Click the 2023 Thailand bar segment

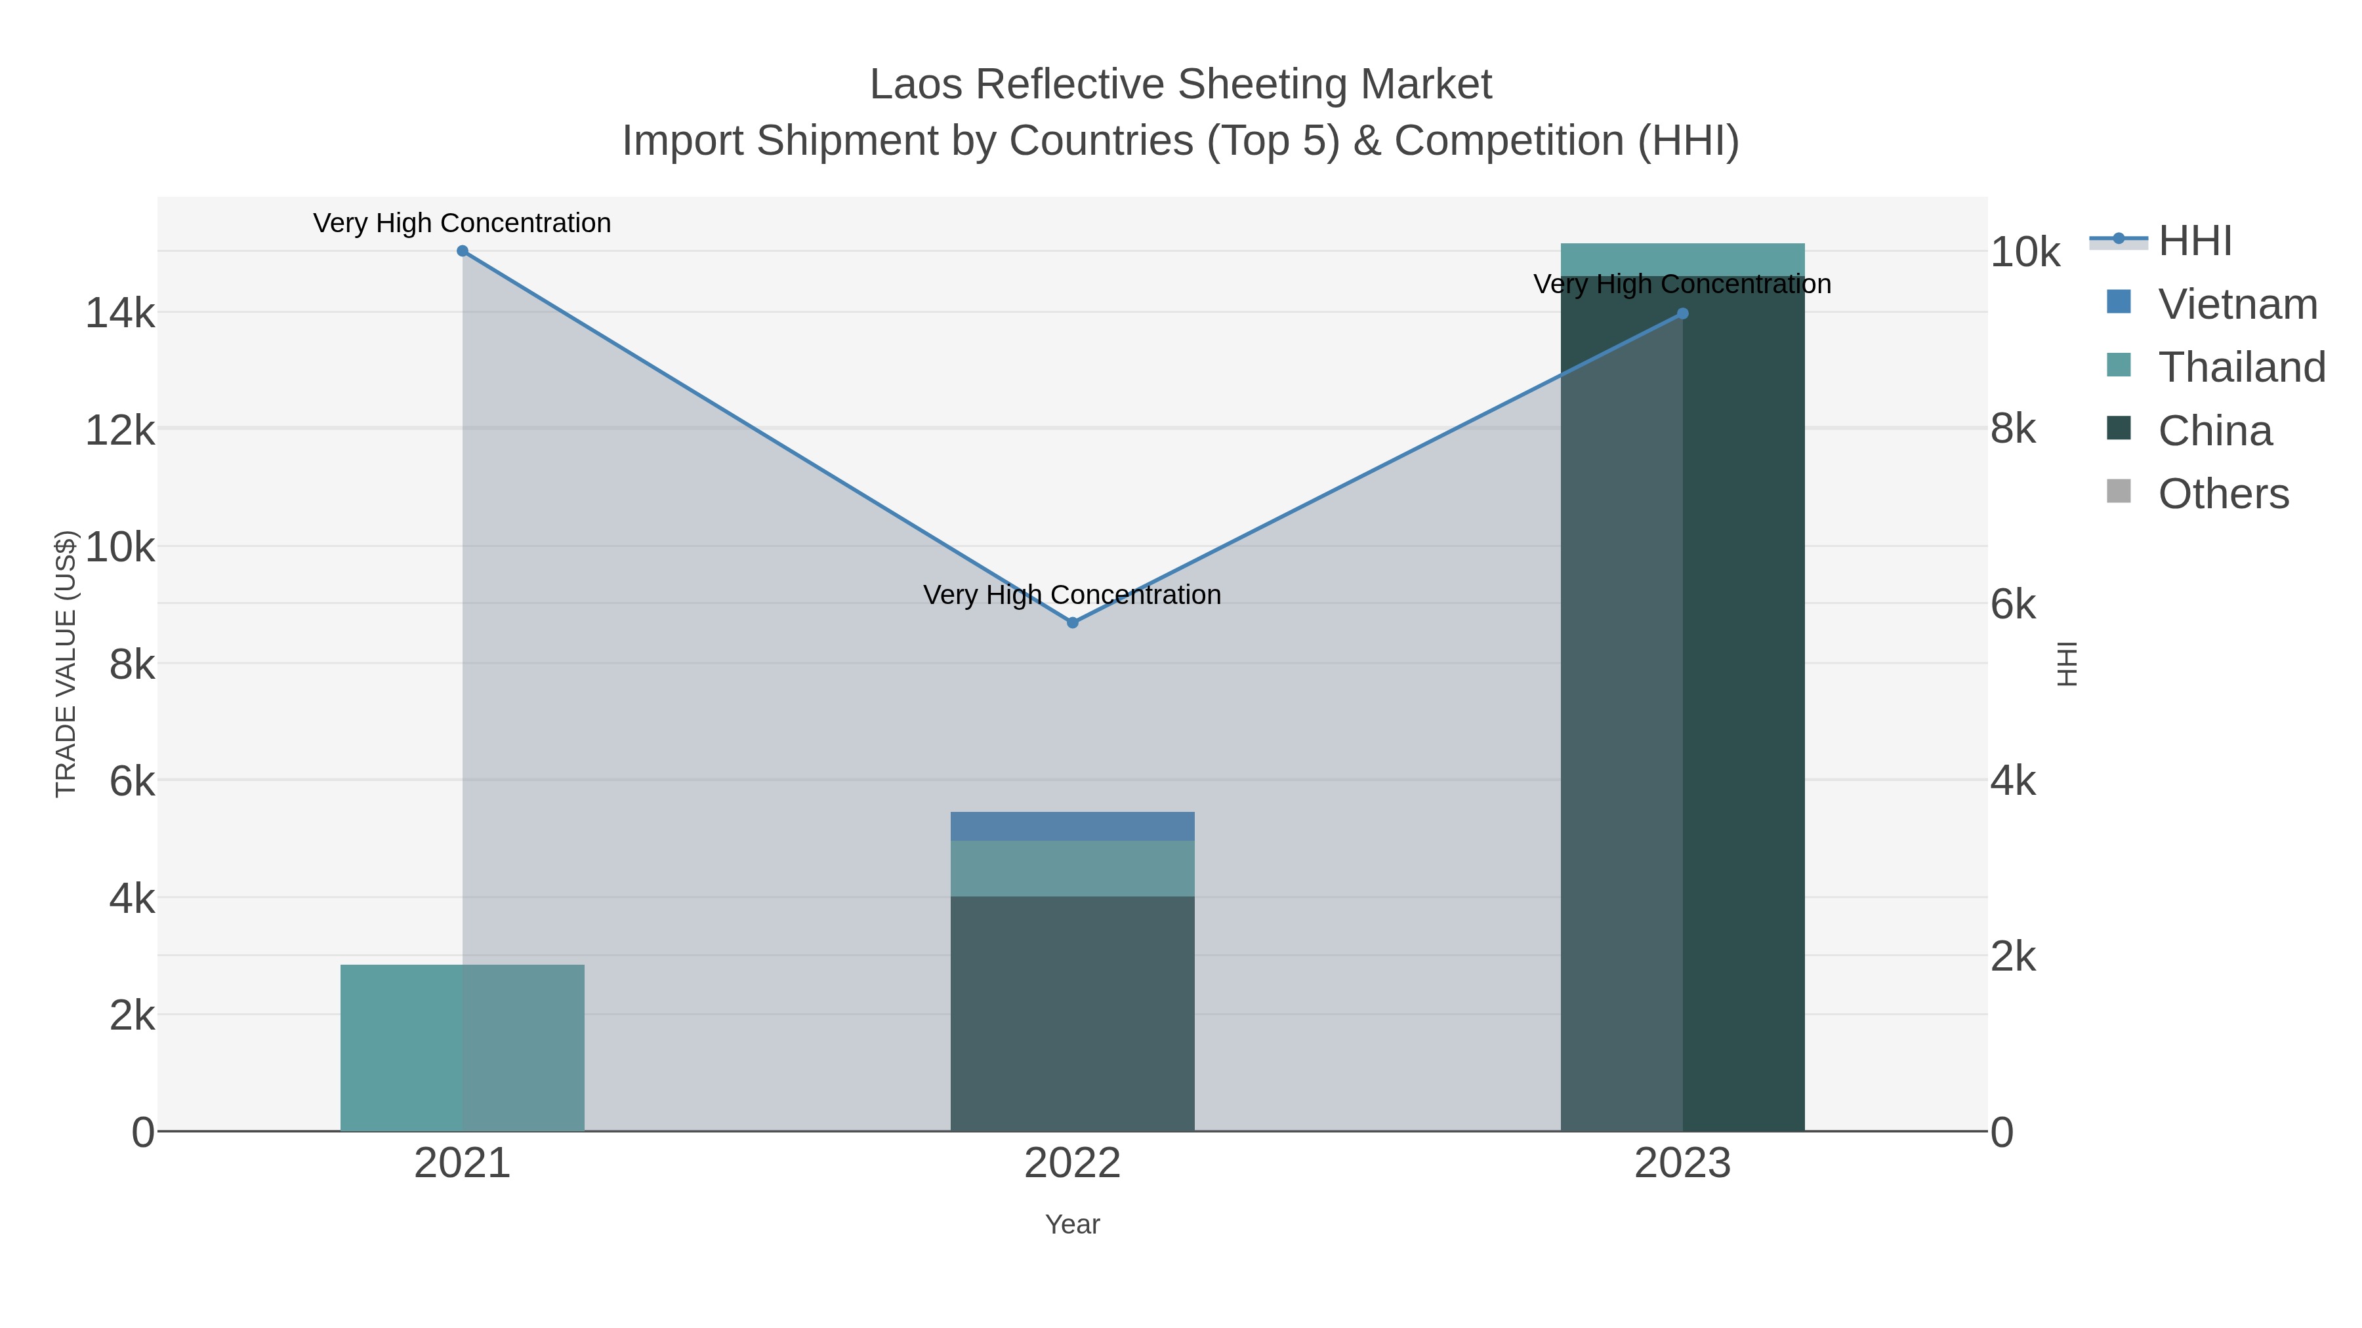coord(1682,259)
